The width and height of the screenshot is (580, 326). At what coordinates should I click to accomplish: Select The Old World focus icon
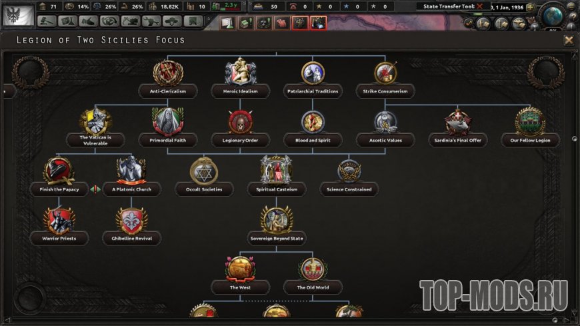click(313, 269)
